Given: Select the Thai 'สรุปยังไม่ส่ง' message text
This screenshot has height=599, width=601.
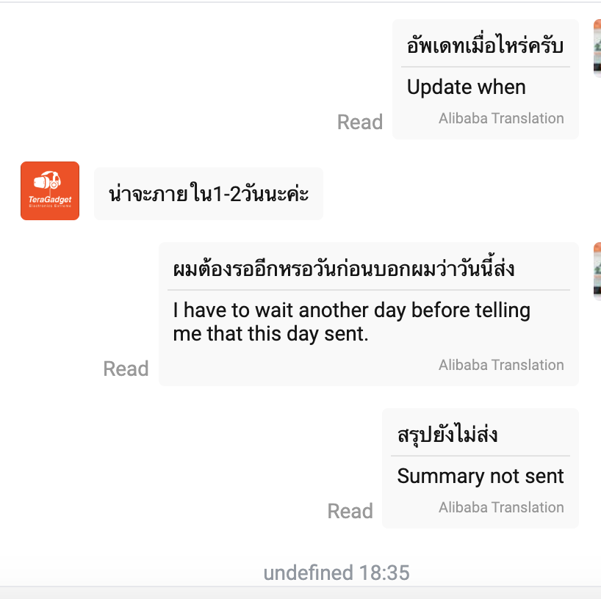Looking at the screenshot, I should 447,435.
